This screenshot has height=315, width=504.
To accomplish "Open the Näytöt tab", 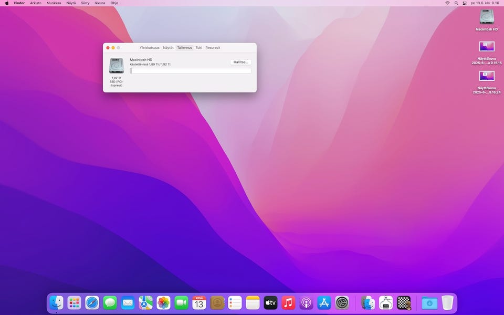I will click(168, 48).
